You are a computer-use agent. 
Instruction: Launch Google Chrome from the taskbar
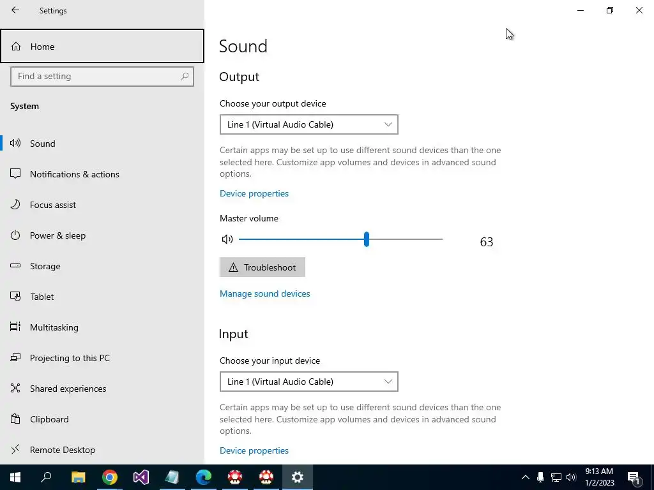click(110, 477)
